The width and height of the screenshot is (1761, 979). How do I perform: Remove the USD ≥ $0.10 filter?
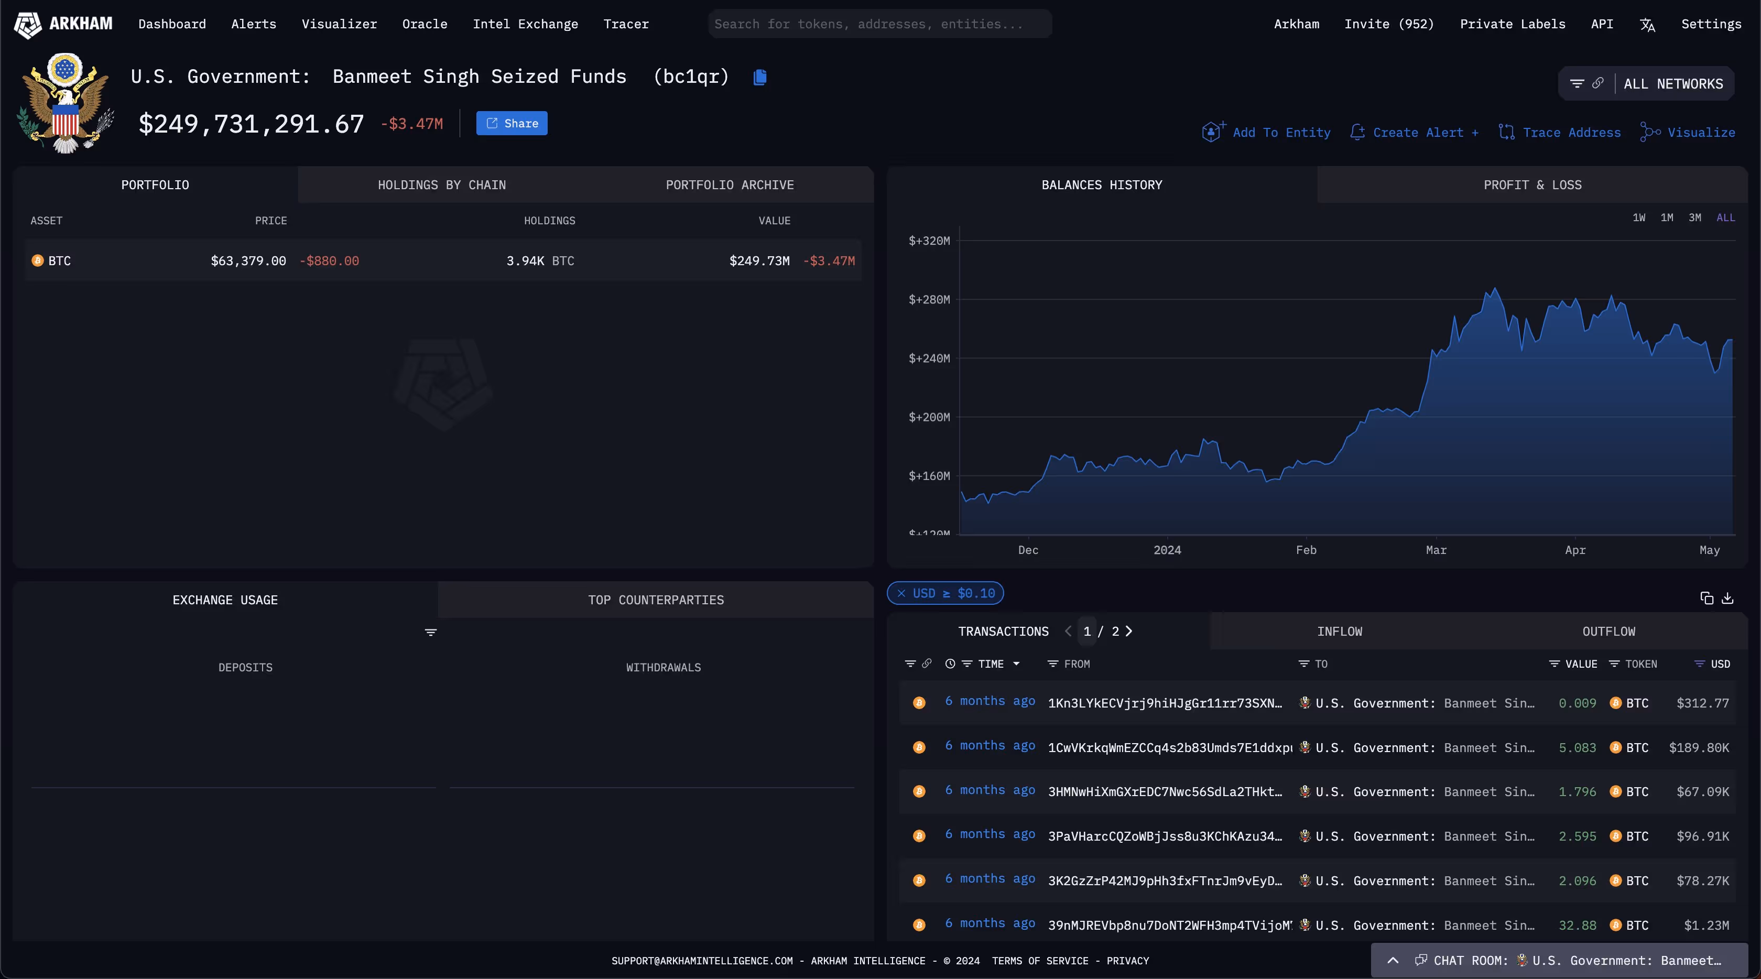[901, 593]
